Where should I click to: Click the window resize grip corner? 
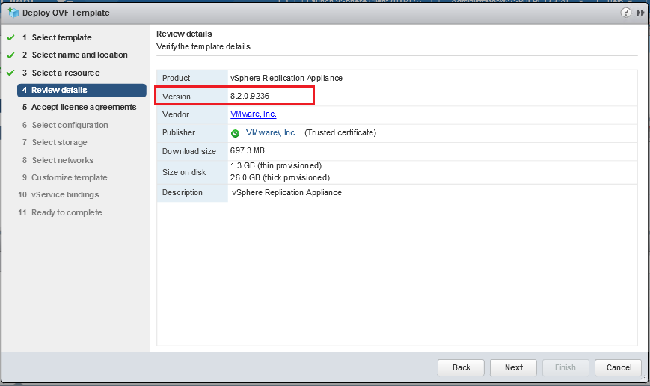(644, 378)
